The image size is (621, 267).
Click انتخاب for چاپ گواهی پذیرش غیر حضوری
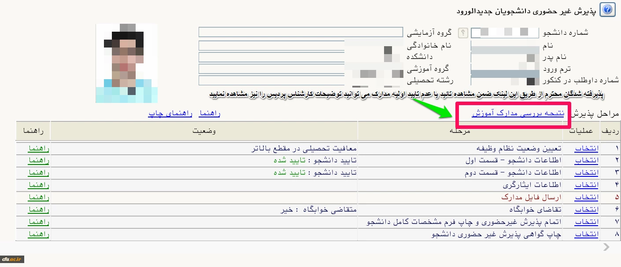[x=586, y=234]
